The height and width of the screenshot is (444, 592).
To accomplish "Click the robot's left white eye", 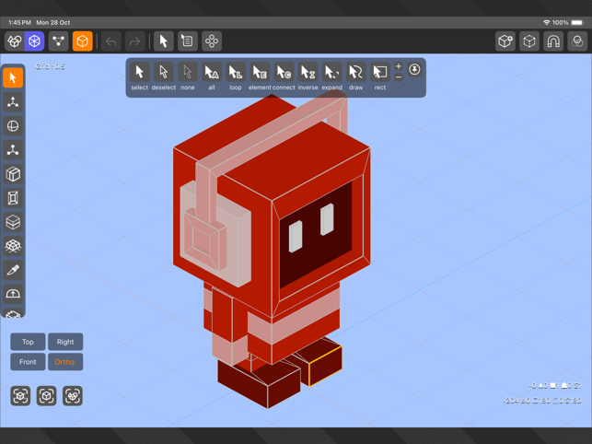I will pos(296,237).
